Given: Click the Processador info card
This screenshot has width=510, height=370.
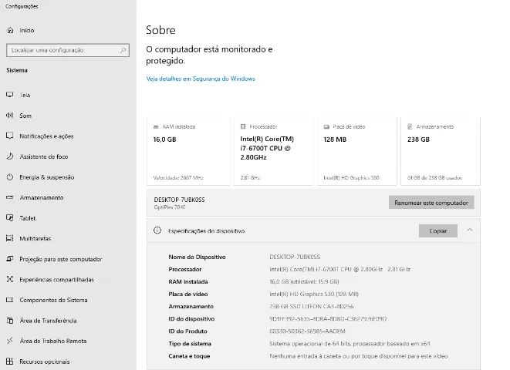Looking at the screenshot, I should (272, 152).
